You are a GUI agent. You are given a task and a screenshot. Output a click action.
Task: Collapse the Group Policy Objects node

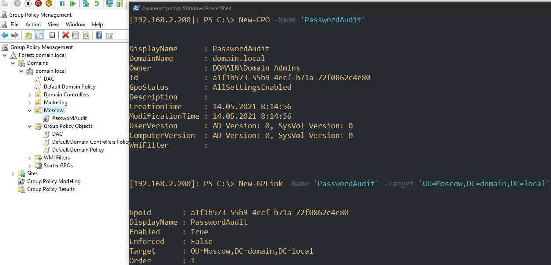coord(30,126)
